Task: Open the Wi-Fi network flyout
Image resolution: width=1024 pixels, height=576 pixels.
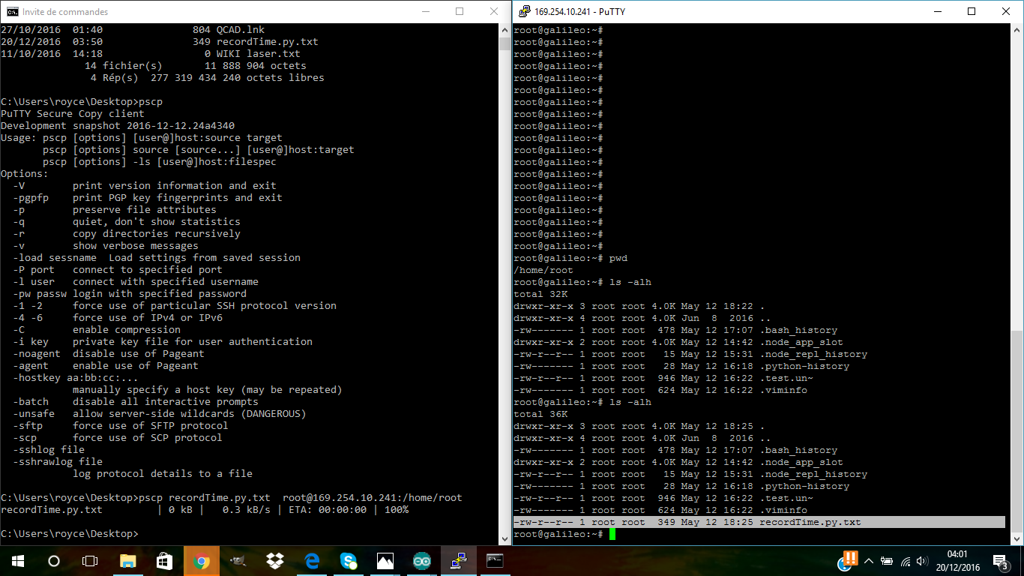Action: [906, 561]
